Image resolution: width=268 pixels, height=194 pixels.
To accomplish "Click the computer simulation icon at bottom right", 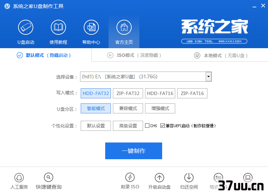I will coord(248,178).
